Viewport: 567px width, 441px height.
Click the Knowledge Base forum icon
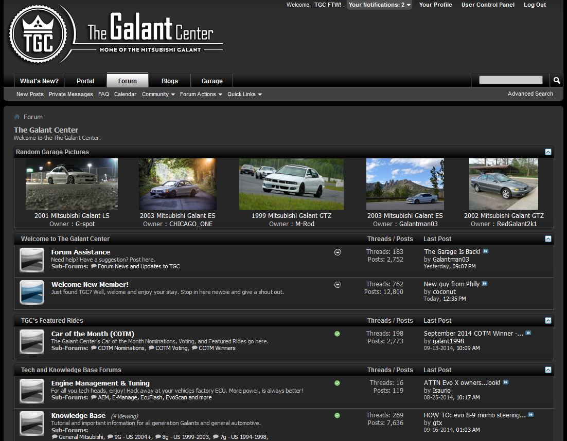click(x=32, y=424)
